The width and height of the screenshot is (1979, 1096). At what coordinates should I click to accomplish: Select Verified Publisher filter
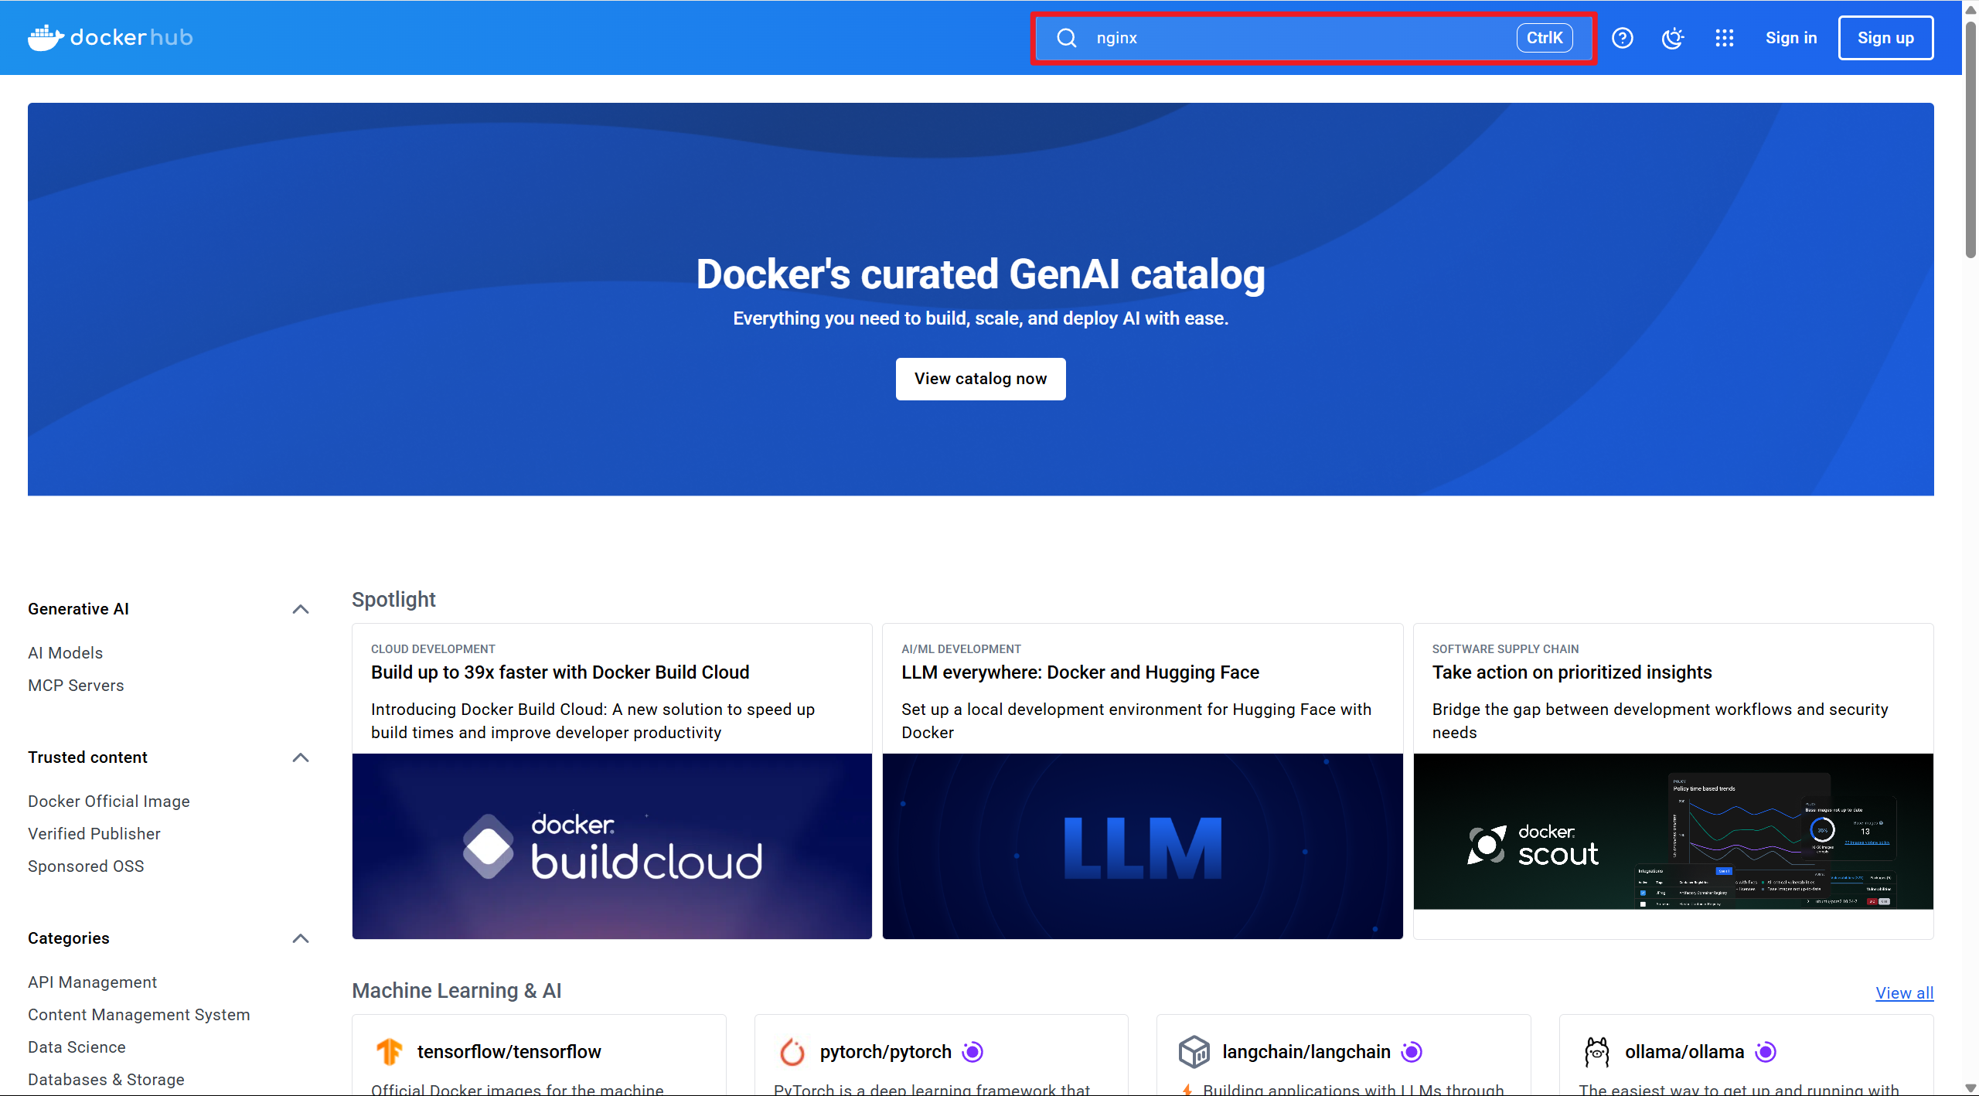(94, 834)
